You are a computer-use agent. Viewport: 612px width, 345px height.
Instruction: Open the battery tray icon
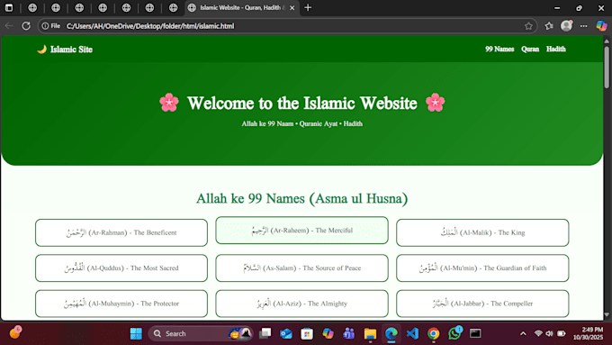tap(562, 333)
